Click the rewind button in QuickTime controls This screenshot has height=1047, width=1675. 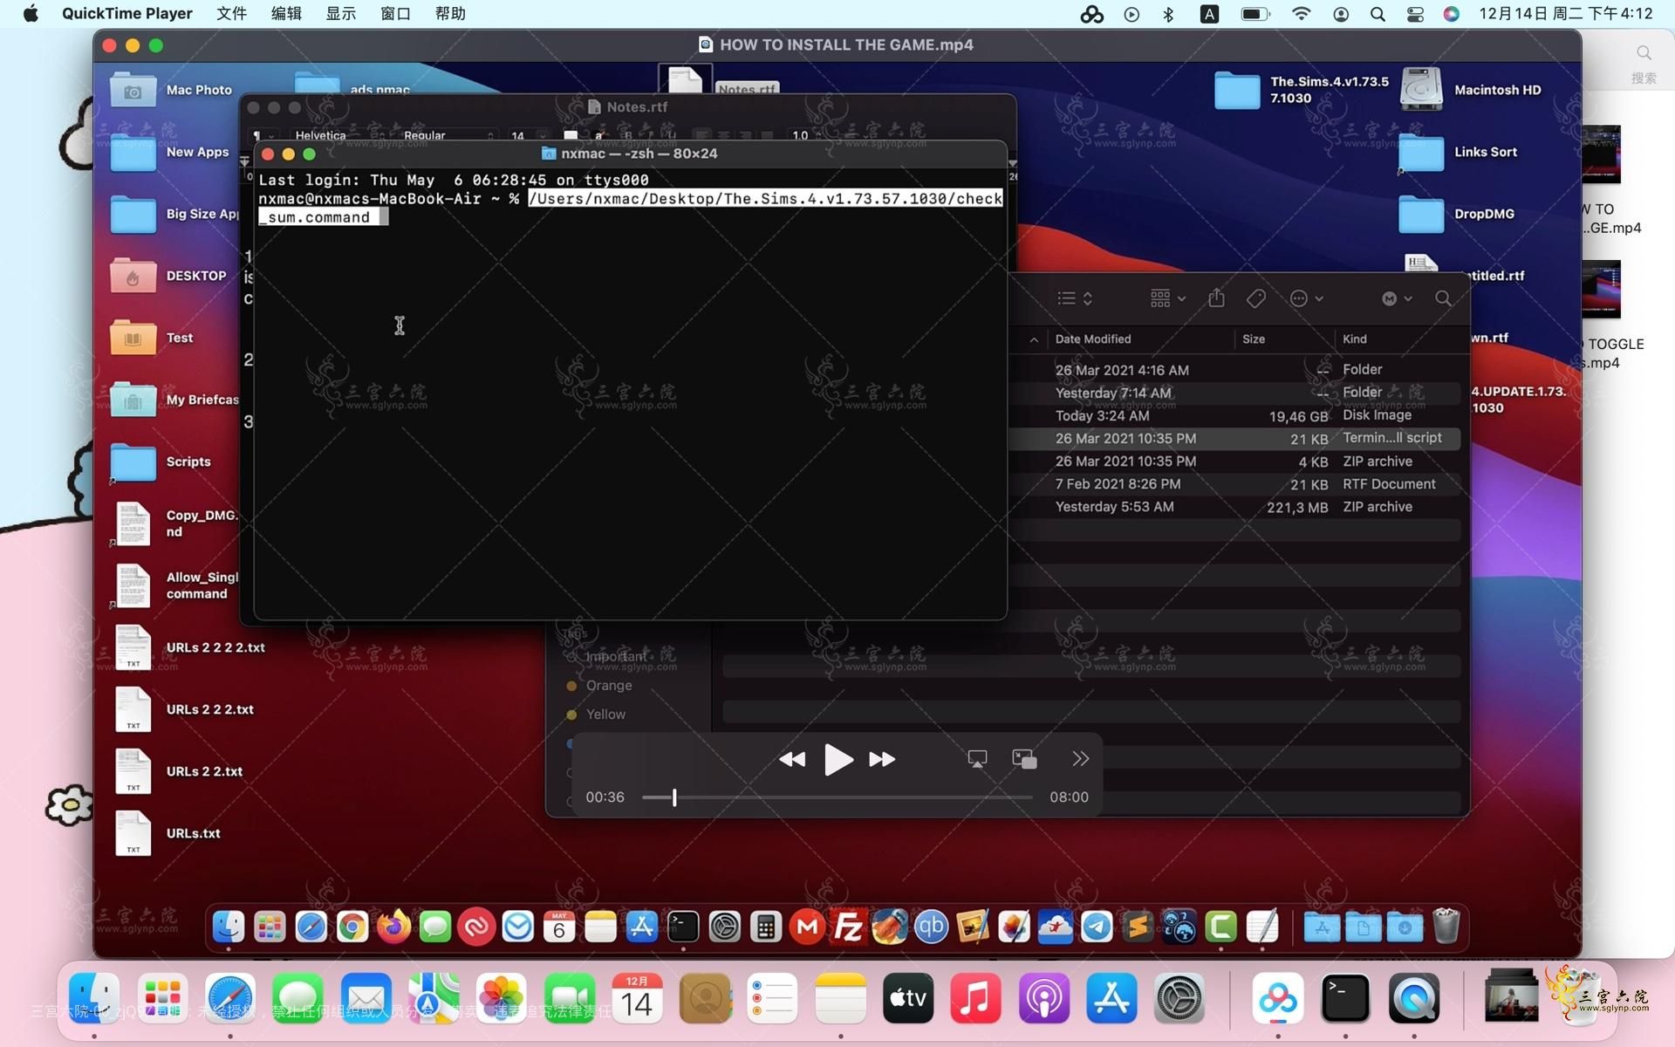(x=792, y=759)
